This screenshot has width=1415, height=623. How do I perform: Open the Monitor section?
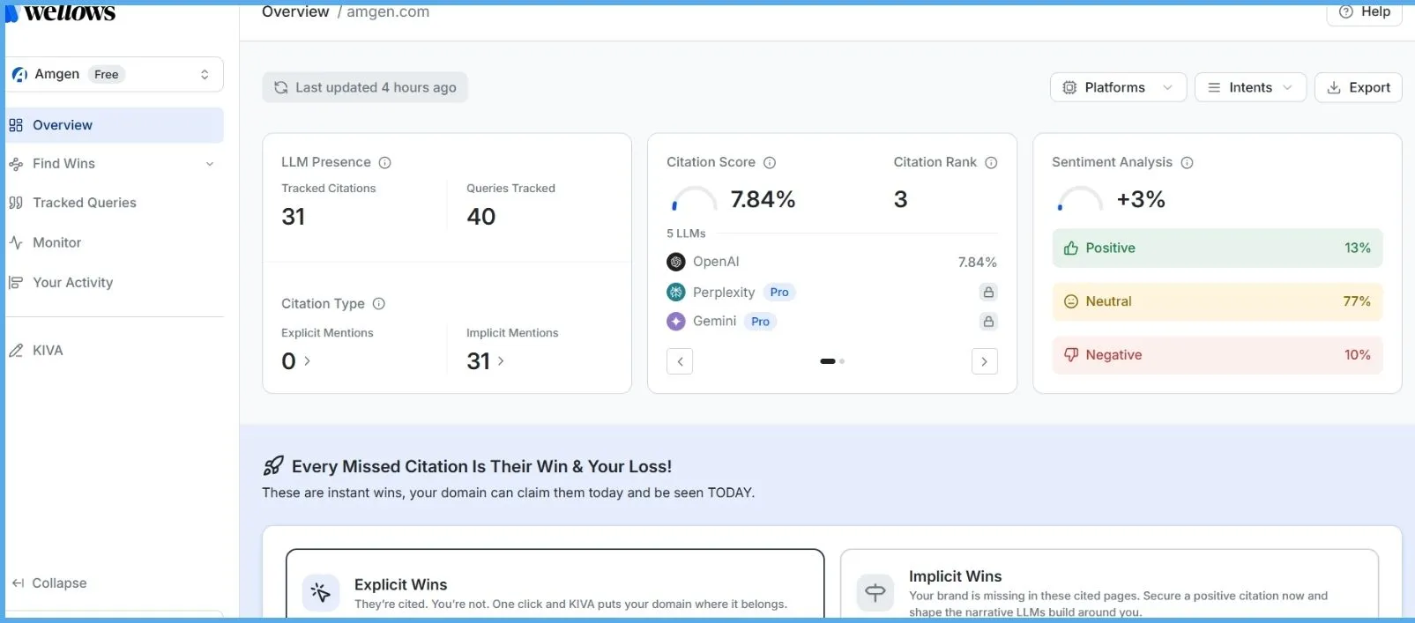(115, 242)
